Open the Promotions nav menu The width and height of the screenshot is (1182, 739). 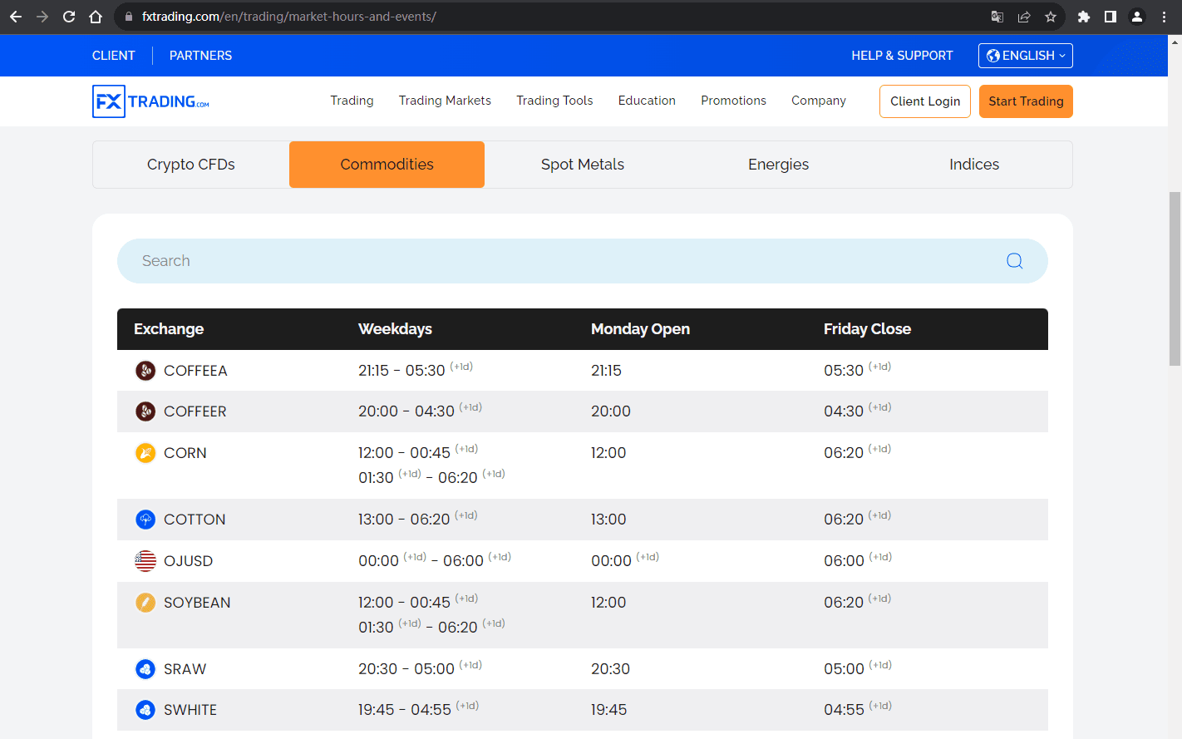coord(733,101)
